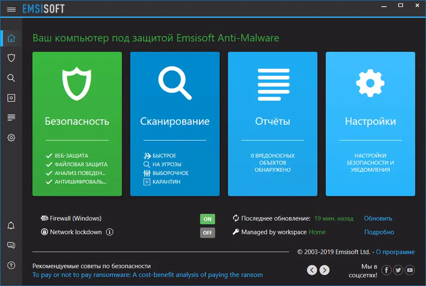Open the Безопасность tile title

click(x=77, y=121)
